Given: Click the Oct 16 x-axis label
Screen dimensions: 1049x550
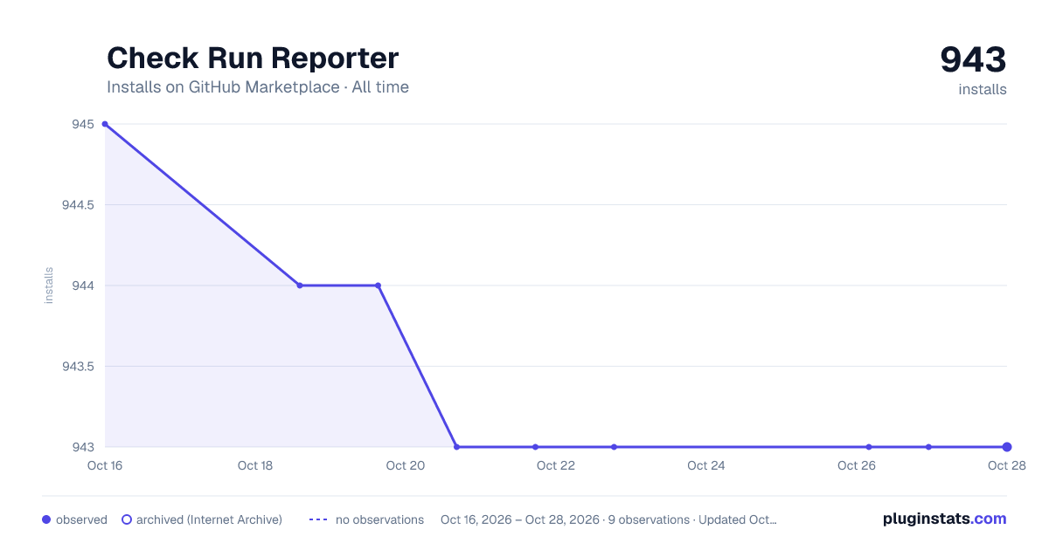Looking at the screenshot, I should pos(105,465).
